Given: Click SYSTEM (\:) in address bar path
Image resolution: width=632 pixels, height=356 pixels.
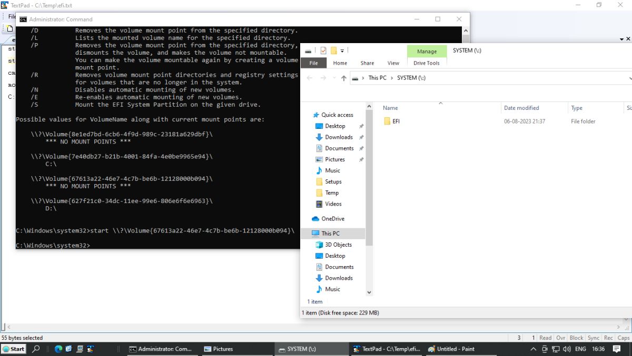Looking at the screenshot, I should tap(411, 78).
